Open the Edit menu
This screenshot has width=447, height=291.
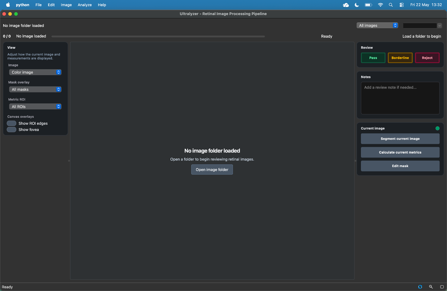point(51,5)
